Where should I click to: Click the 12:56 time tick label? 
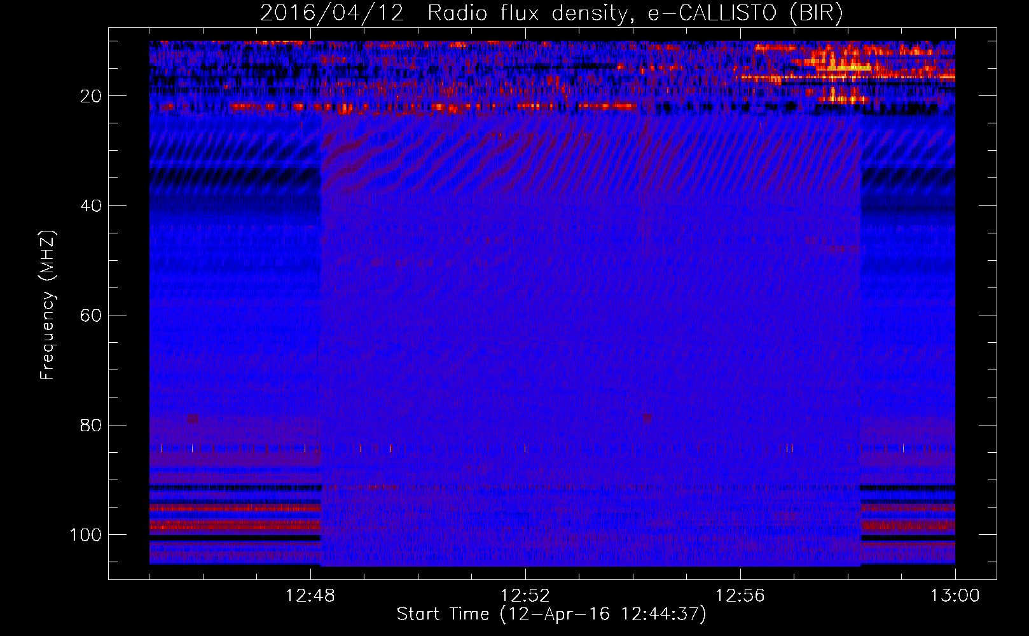[740, 596]
